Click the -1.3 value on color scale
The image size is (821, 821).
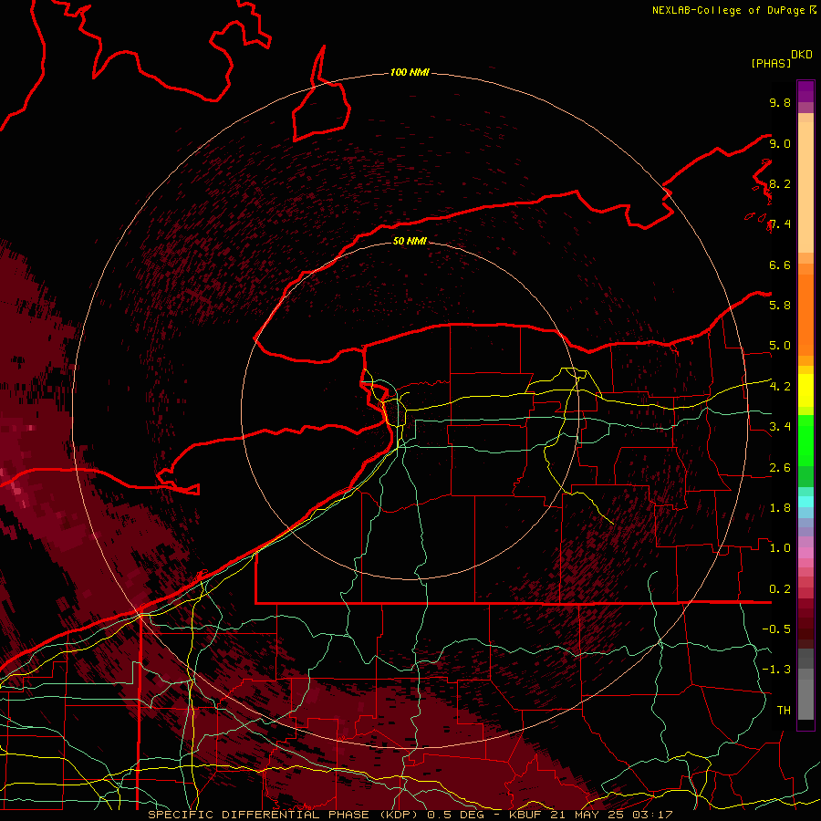(x=776, y=670)
